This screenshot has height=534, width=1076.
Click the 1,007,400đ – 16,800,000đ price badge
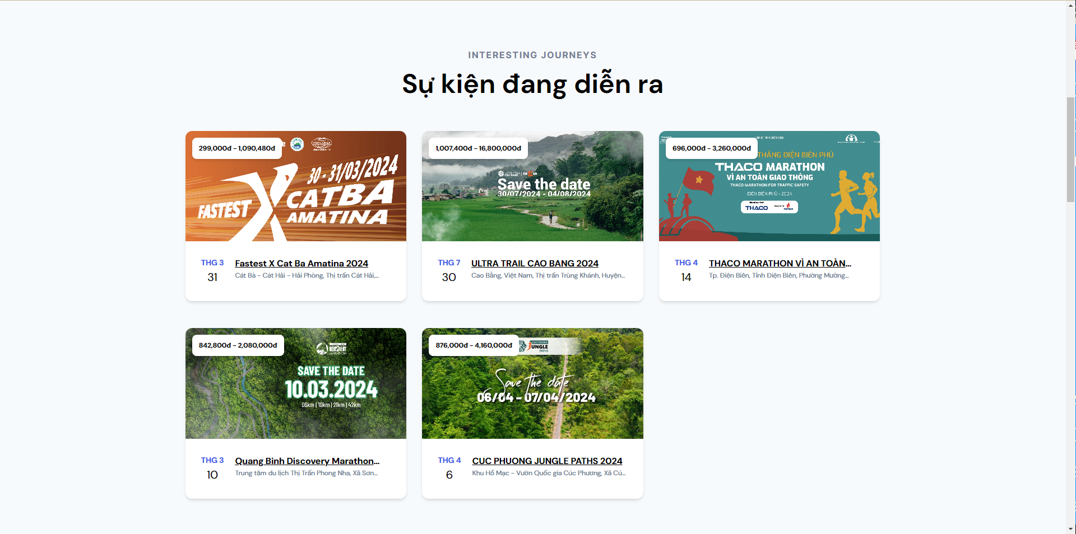(479, 148)
